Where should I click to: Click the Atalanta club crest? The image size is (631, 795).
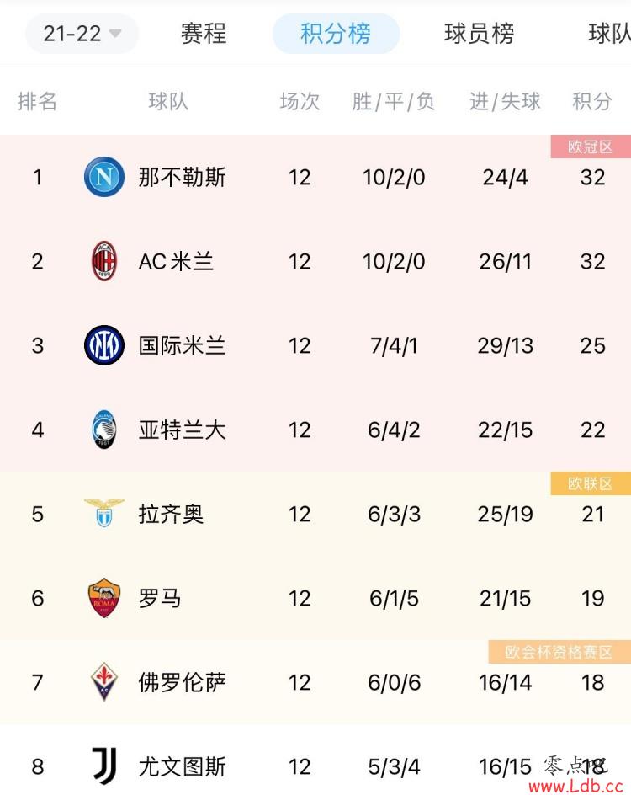103,430
